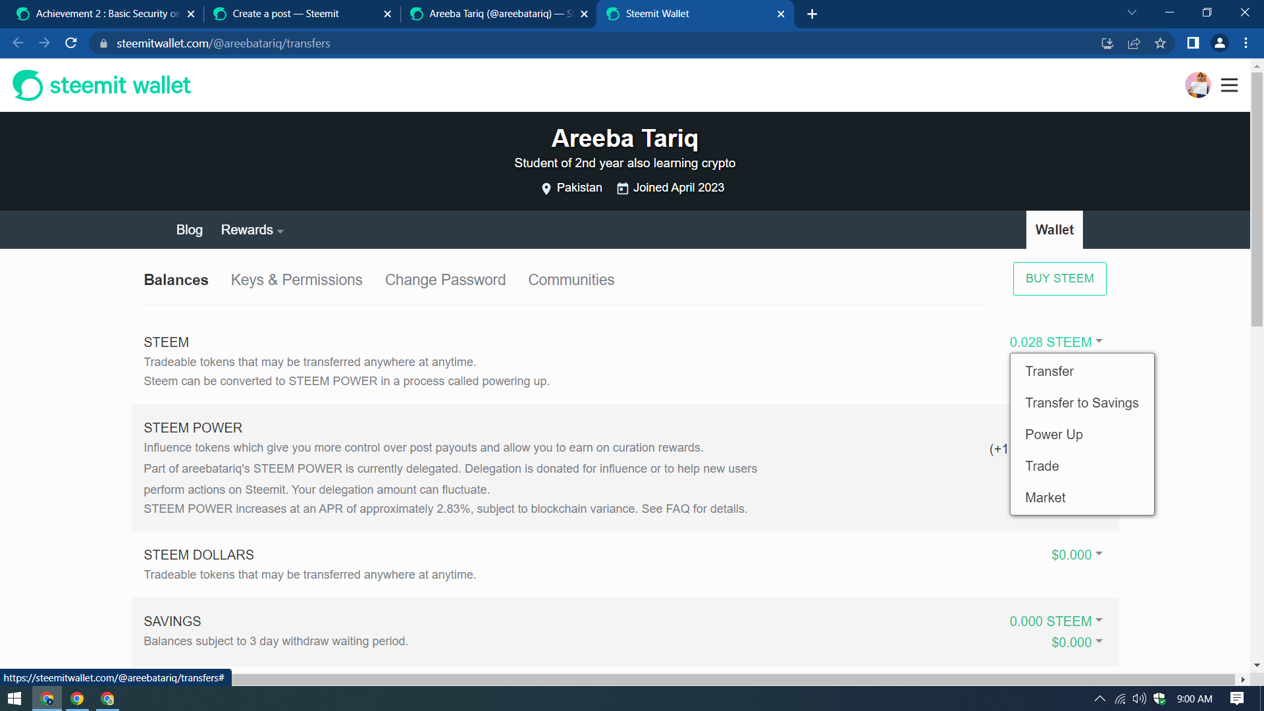Open the Communities tab
The image size is (1264, 711).
(x=571, y=280)
